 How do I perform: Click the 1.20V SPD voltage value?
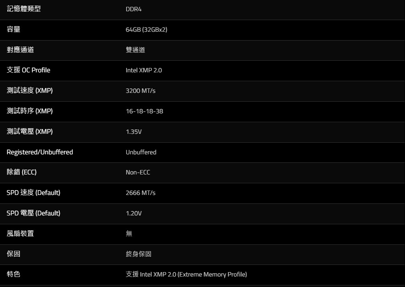[133, 213]
